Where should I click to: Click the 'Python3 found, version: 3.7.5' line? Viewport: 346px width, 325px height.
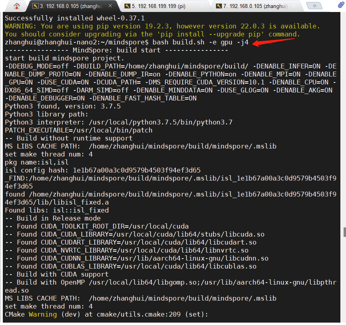tap(63, 106)
